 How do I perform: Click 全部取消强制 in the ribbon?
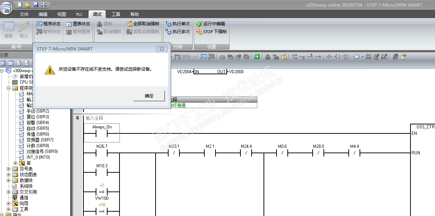tap(143, 24)
